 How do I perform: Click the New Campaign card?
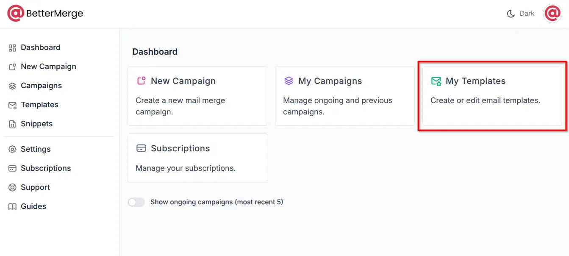point(197,96)
